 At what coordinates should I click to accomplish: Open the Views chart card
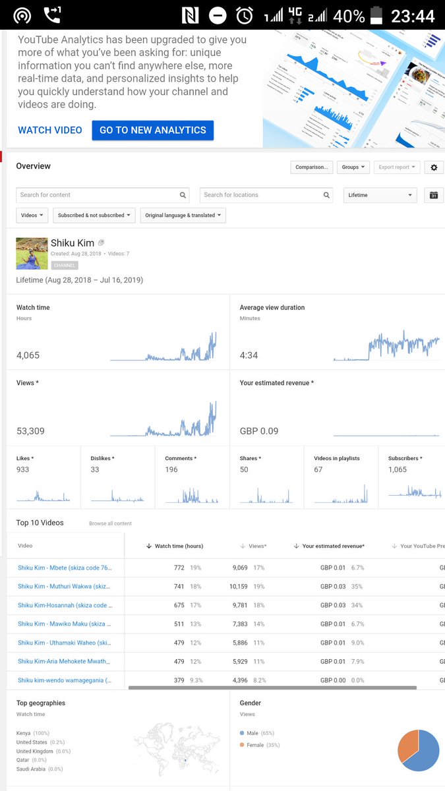click(x=118, y=408)
